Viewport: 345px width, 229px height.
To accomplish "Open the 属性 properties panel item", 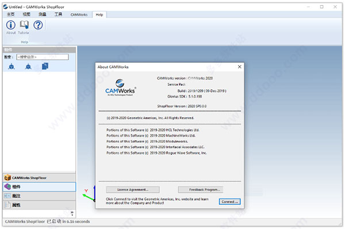I will 39,205.
